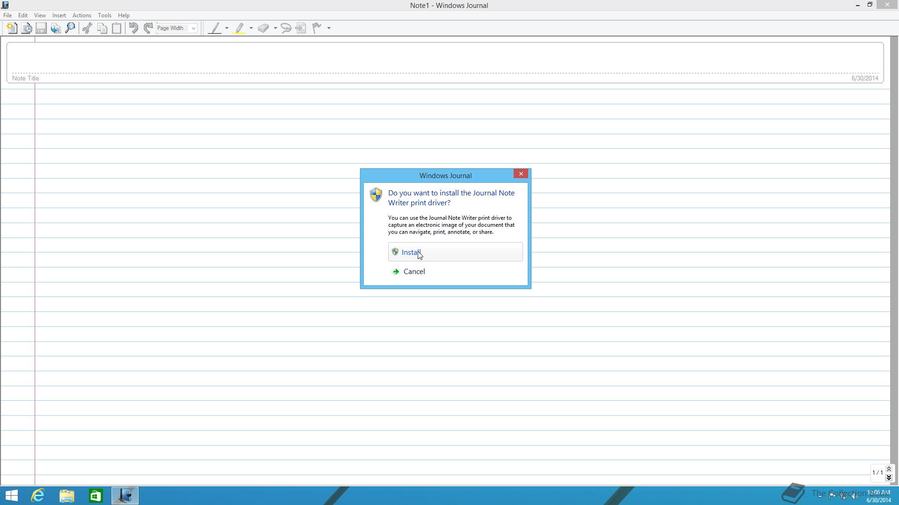The image size is (899, 505).
Task: Select the Pen tool
Action: coord(215,28)
